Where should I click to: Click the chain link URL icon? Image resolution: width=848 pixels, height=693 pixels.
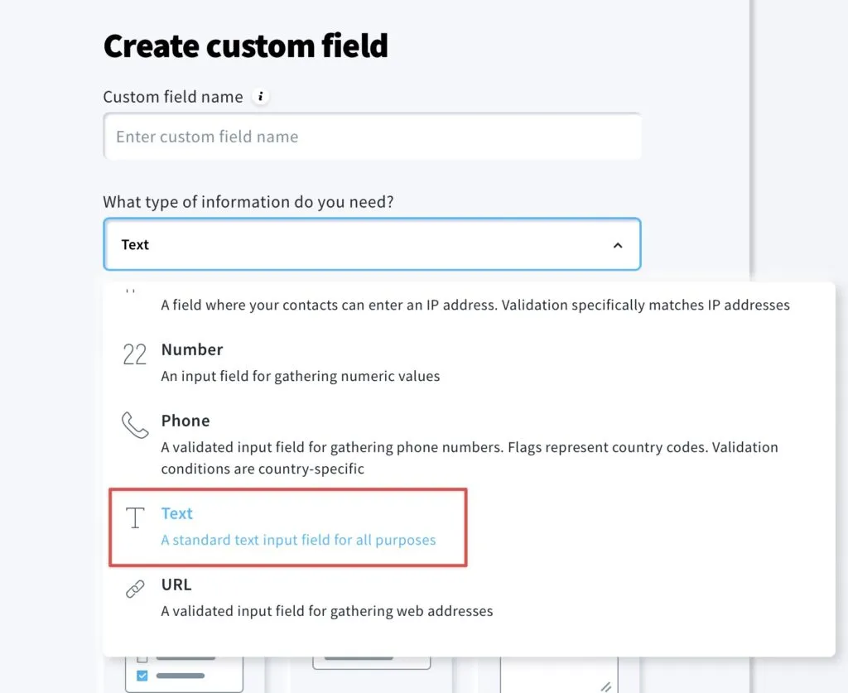(x=135, y=589)
